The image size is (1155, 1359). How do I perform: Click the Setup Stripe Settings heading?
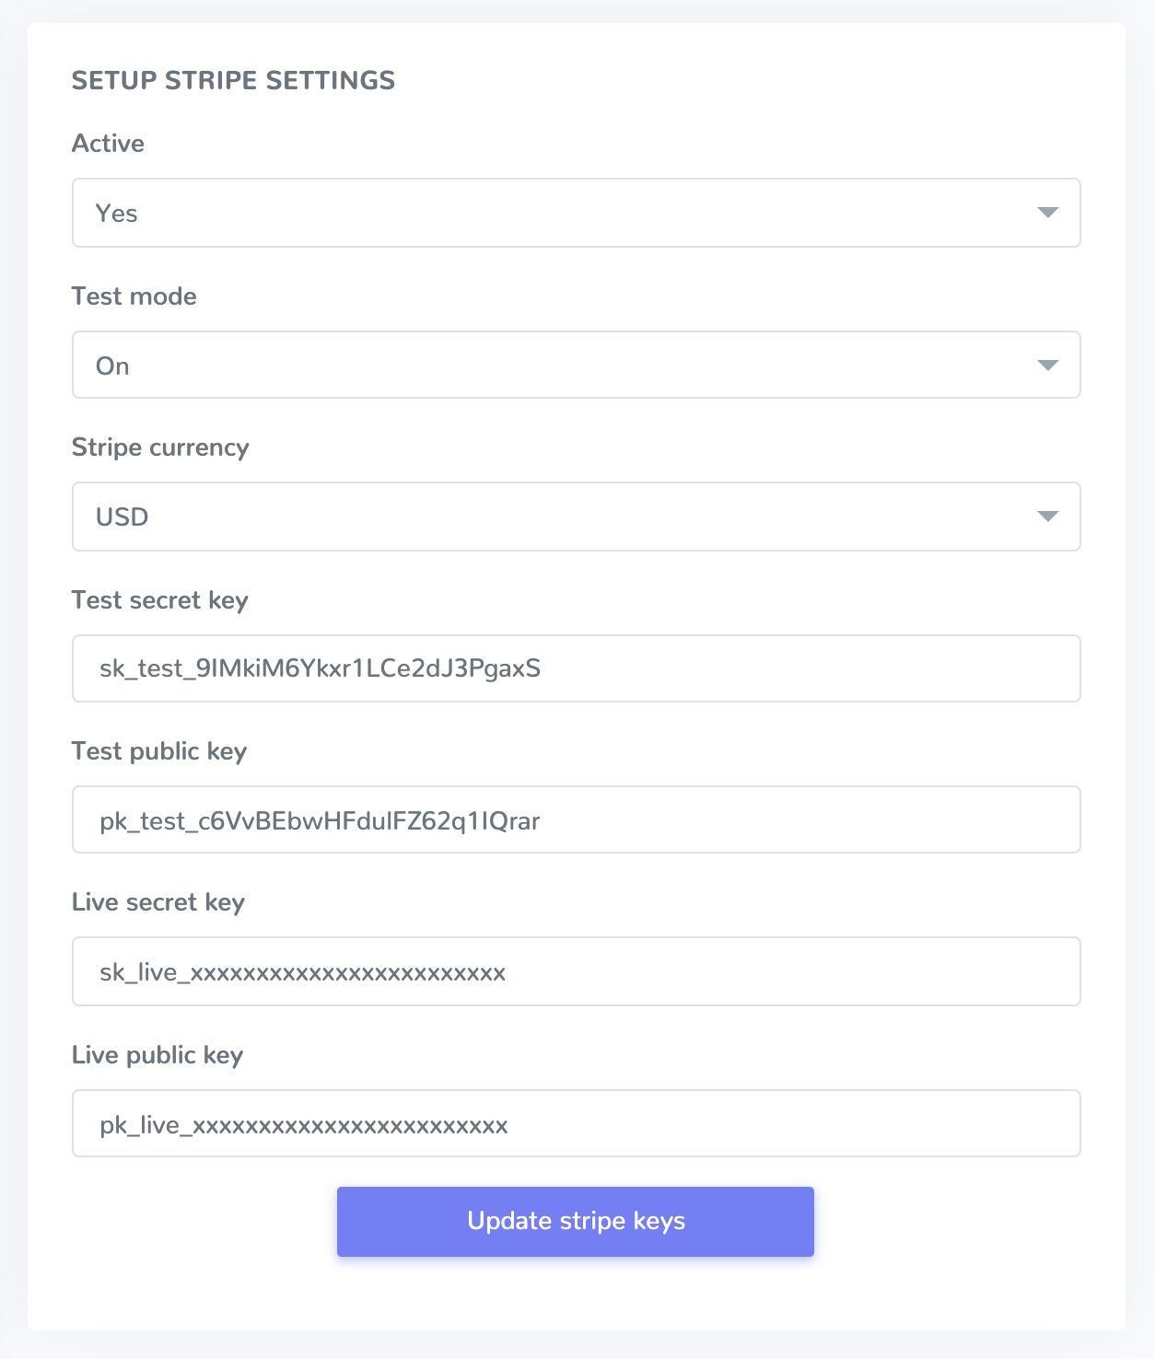(233, 81)
